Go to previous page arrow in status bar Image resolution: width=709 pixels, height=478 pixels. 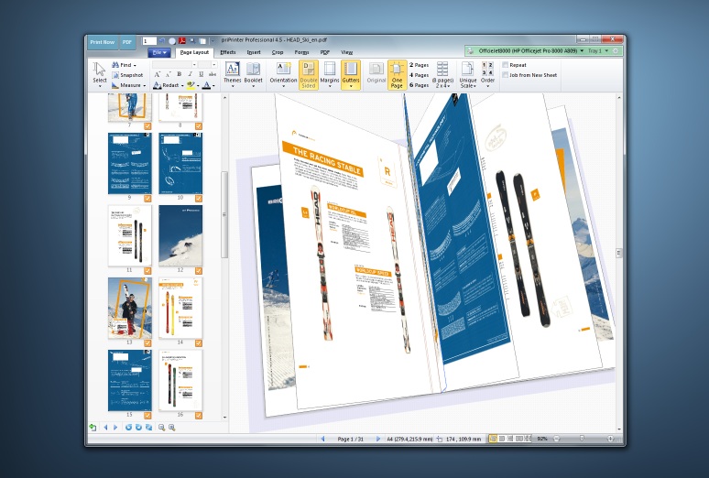tap(322, 439)
